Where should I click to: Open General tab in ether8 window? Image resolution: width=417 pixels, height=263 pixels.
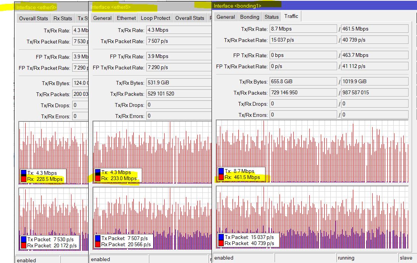(x=102, y=18)
